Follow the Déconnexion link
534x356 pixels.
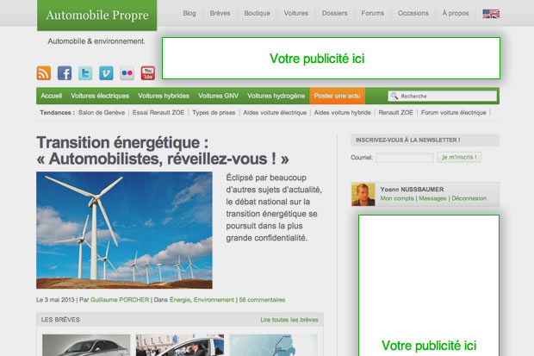pos(469,198)
